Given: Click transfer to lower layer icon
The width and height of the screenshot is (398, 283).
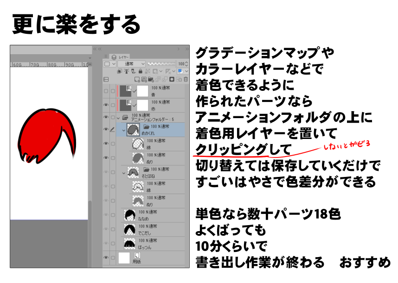Looking at the screenshot, I should click(158, 79).
